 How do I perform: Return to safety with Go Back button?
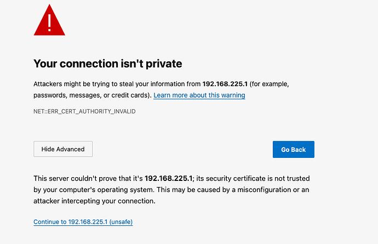tap(294, 149)
